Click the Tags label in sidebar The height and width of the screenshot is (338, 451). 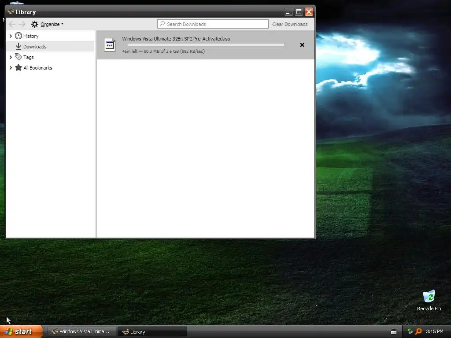pos(29,57)
